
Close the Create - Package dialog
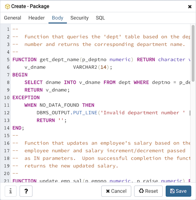click(190, 6)
